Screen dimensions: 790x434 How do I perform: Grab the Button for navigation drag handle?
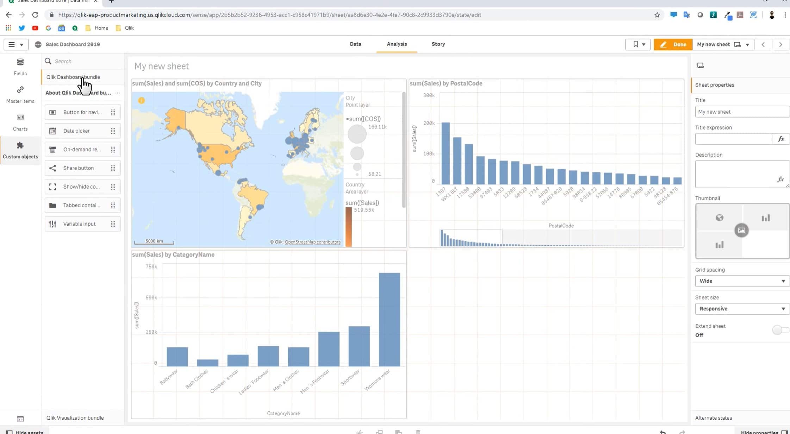[x=113, y=112]
